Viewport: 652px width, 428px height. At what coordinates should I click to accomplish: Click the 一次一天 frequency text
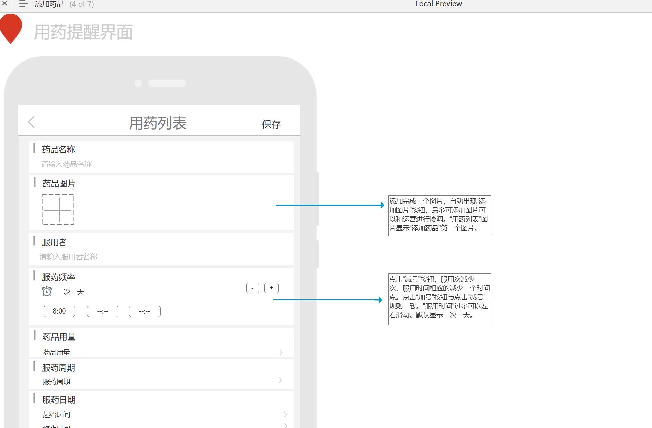click(x=71, y=292)
